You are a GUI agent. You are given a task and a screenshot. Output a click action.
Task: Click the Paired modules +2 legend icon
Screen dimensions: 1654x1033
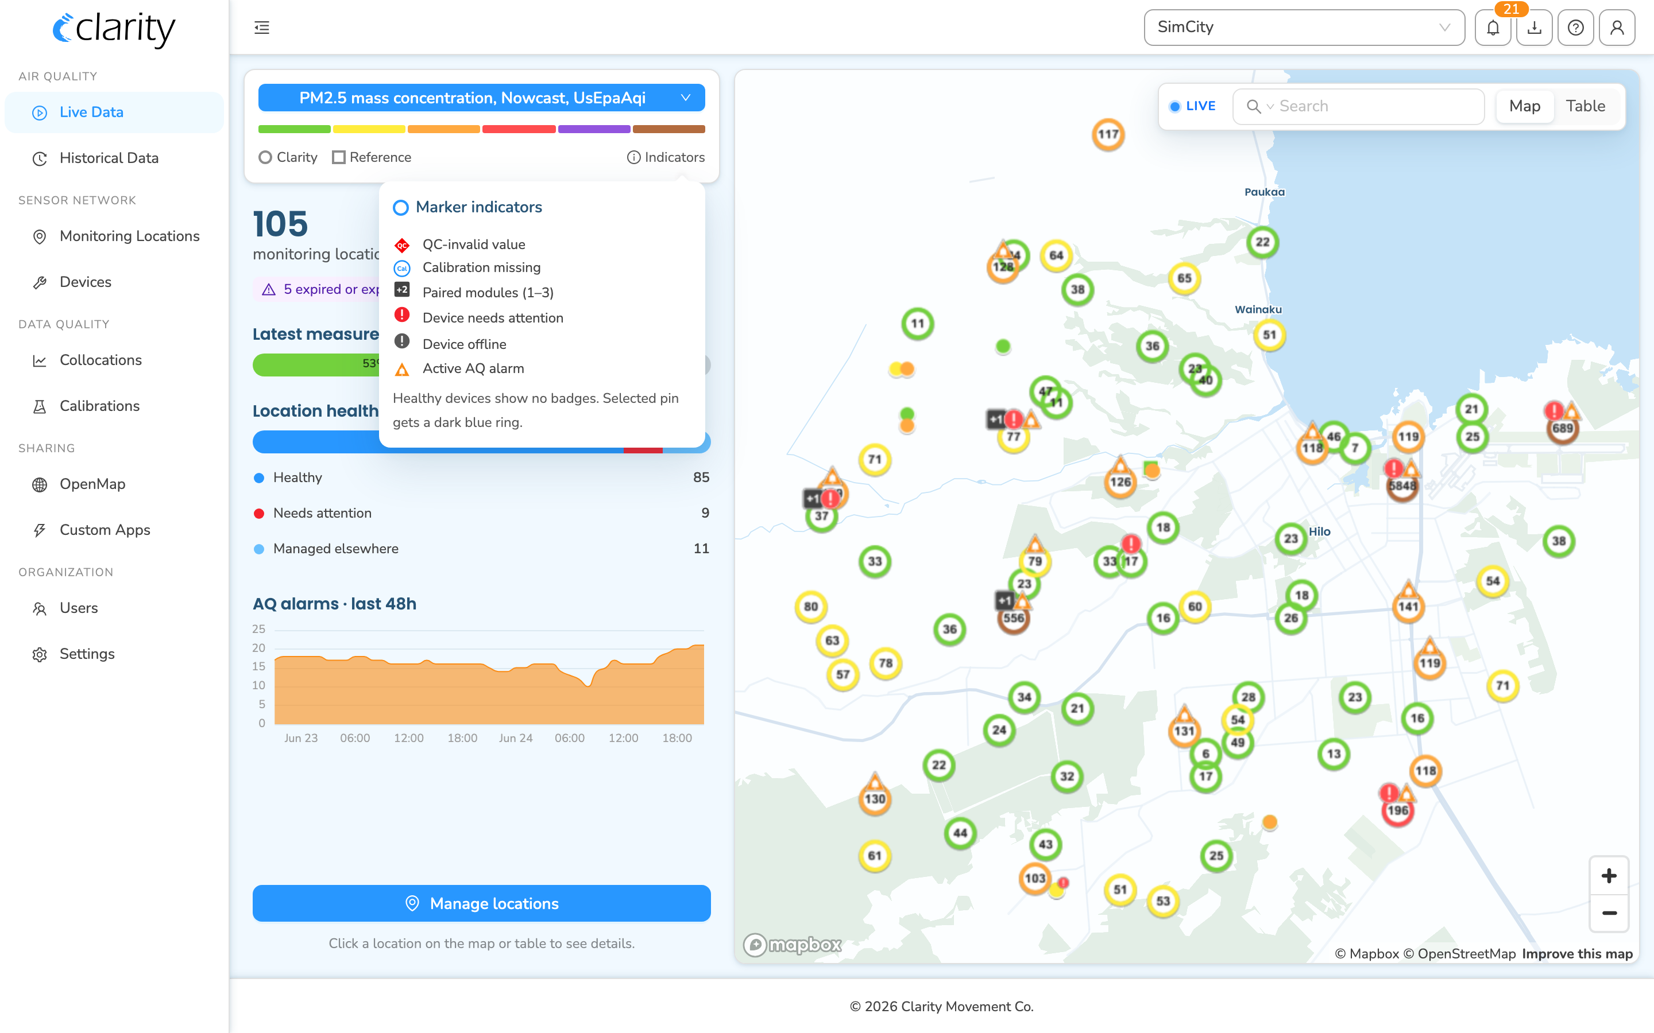tap(402, 290)
